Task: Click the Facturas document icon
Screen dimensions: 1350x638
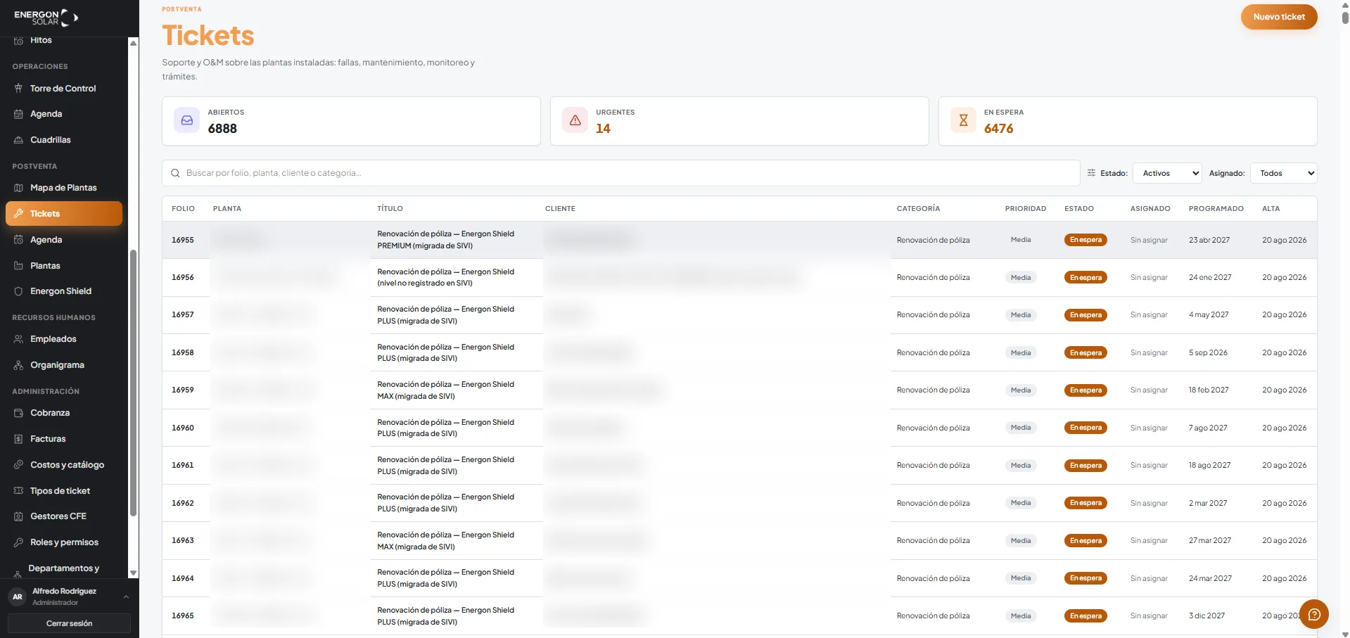Action: pyautogui.click(x=18, y=439)
